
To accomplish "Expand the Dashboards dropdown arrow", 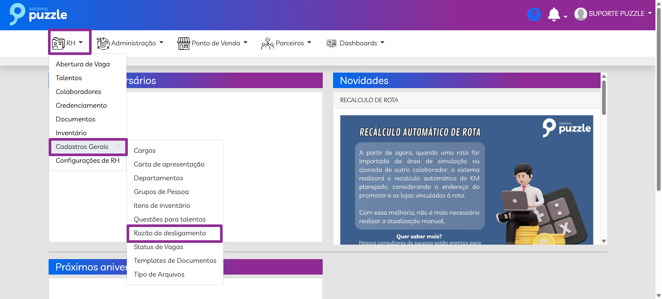I will (382, 43).
